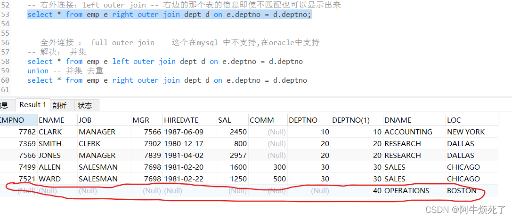Viewport: 512px width, 219px height.
Task: Place cursor on the union keyword line
Action: (65, 70)
